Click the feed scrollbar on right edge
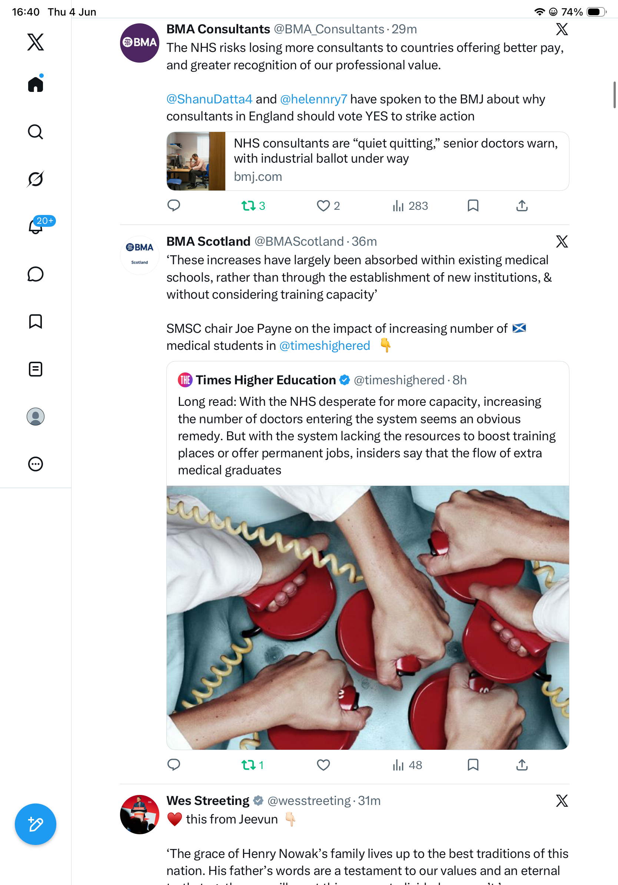Screen dimensions: 618x885 (x=615, y=95)
